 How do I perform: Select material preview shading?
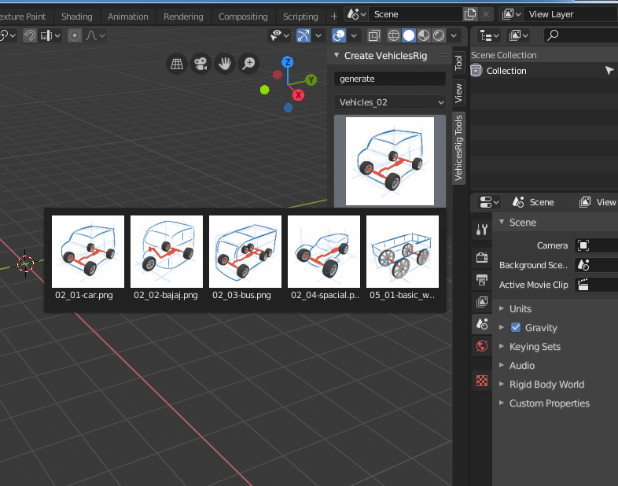[x=424, y=35]
